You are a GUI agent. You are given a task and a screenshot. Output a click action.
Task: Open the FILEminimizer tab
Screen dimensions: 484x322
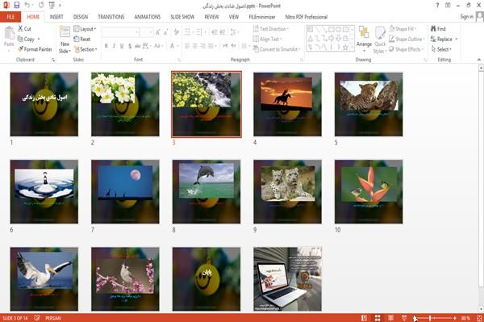pyautogui.click(x=261, y=17)
